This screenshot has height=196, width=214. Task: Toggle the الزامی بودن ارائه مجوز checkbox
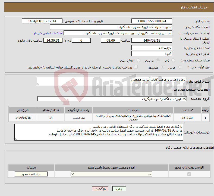point(189,174)
